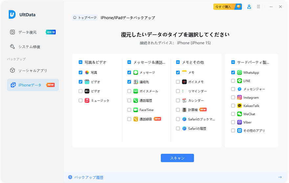Check the 計算機 checkbox
Image resolution: width=289 pixels, height=183 pixels.
[178, 110]
